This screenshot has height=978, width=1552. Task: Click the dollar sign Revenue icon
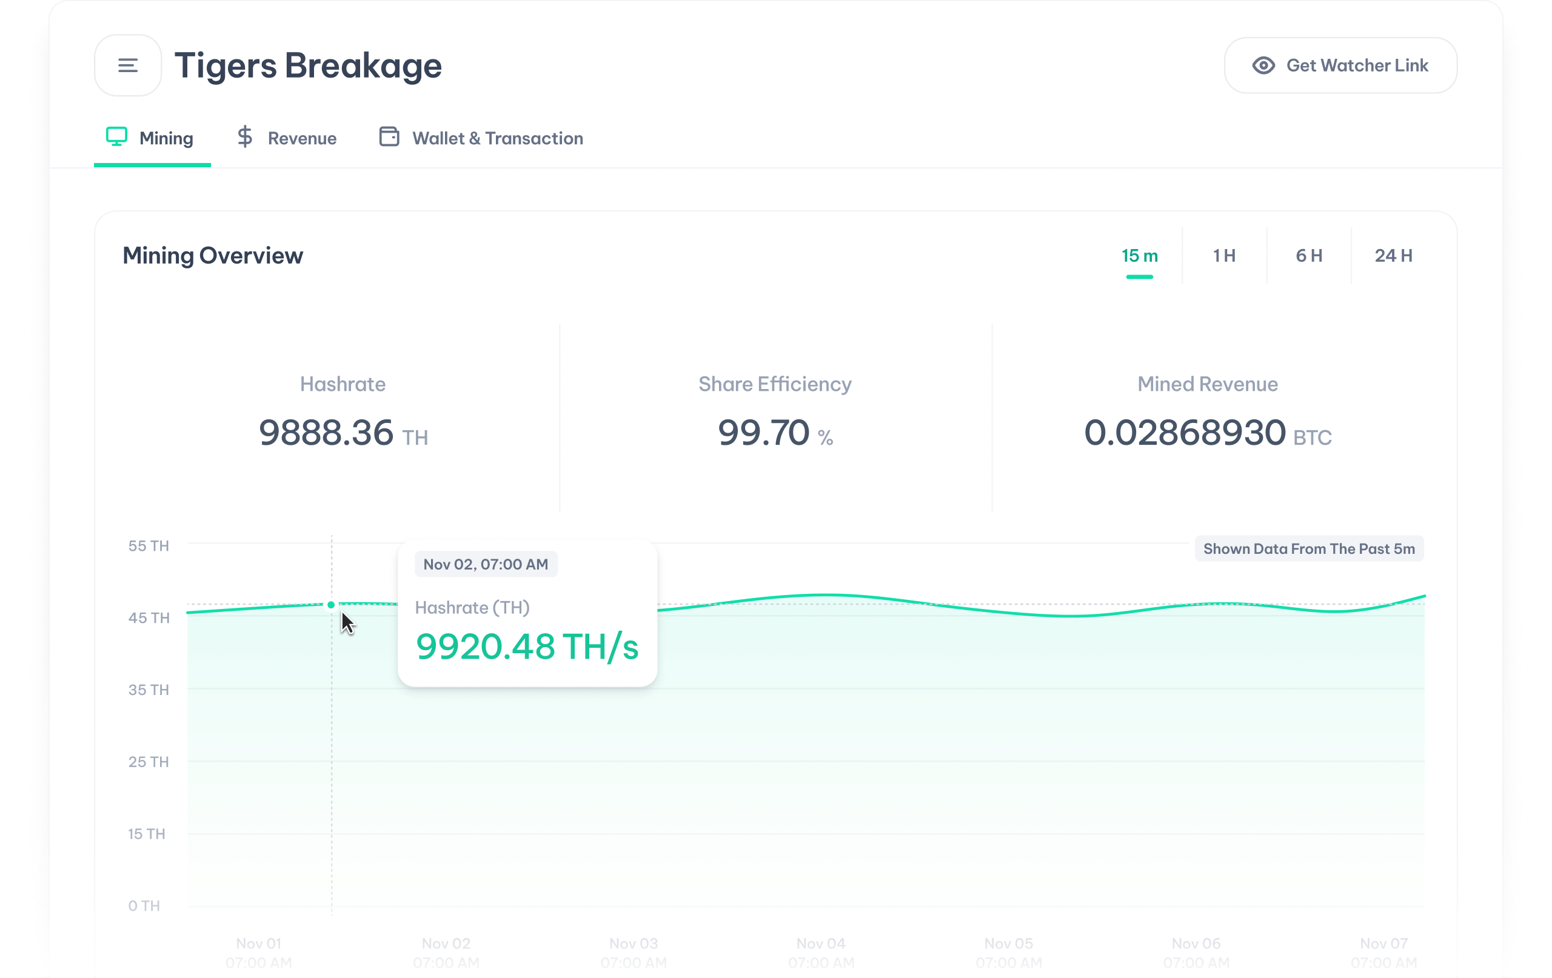(245, 136)
